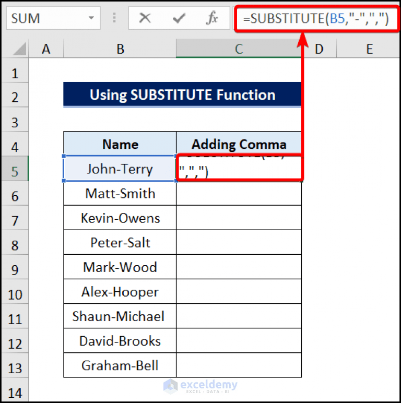Select column A header
401x403 pixels.
coord(46,49)
